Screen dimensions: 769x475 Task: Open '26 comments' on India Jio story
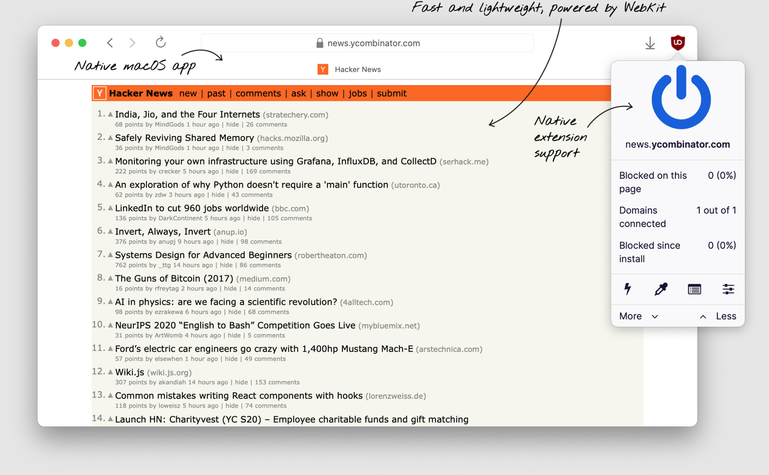pyautogui.click(x=267, y=124)
